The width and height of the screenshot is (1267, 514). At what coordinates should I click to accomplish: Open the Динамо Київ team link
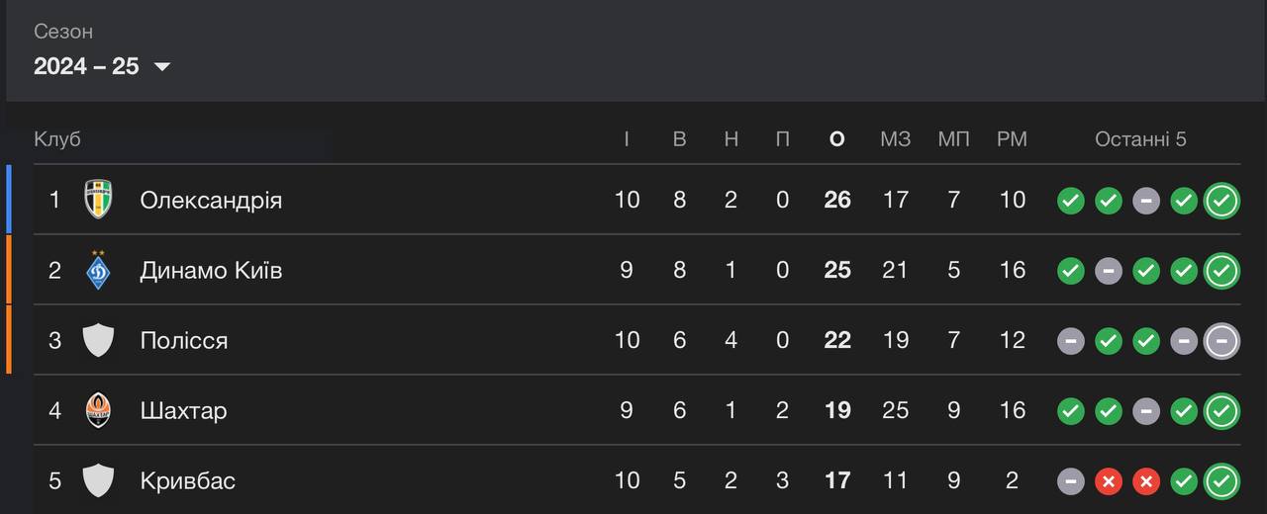coord(211,270)
